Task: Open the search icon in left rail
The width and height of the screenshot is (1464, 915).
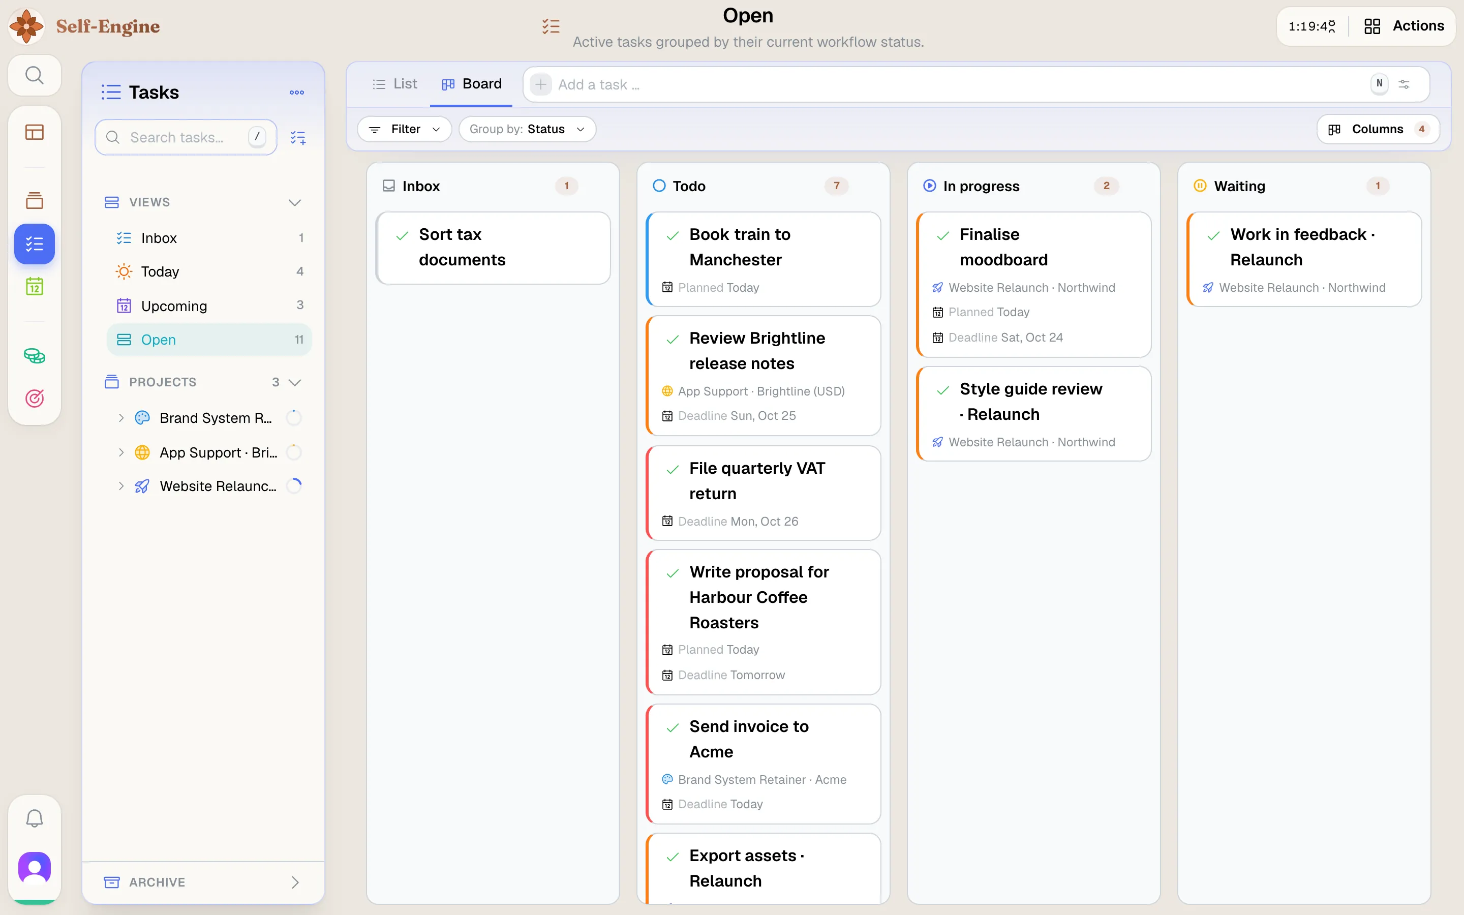Action: pos(35,75)
